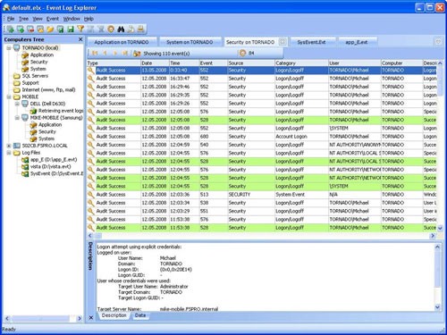Open the Help menu

point(89,19)
